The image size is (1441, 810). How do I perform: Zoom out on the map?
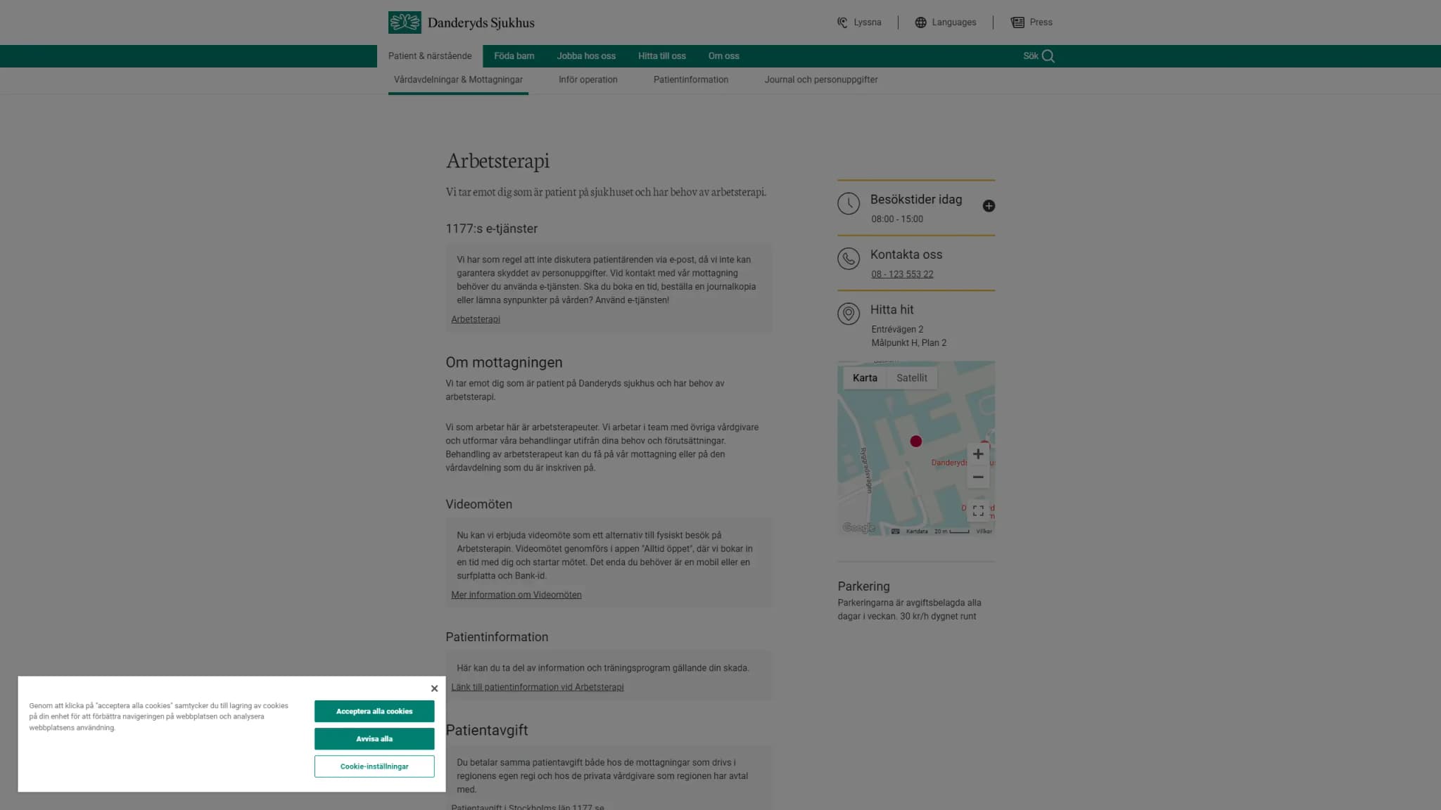click(978, 477)
